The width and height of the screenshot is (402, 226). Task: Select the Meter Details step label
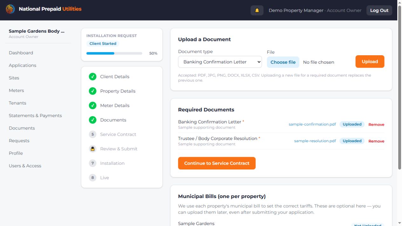(x=115, y=105)
